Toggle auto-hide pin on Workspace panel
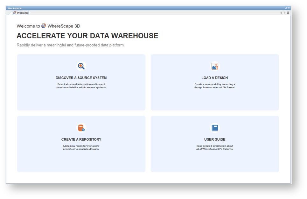 point(289,8)
